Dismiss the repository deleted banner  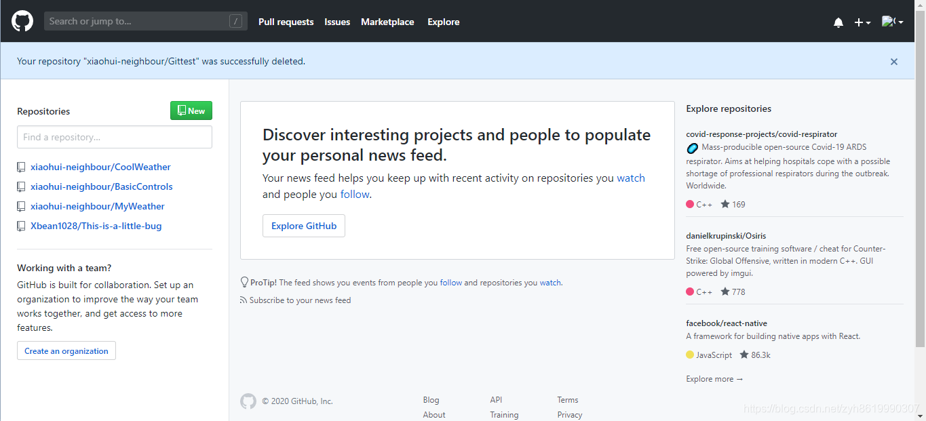[x=894, y=62]
